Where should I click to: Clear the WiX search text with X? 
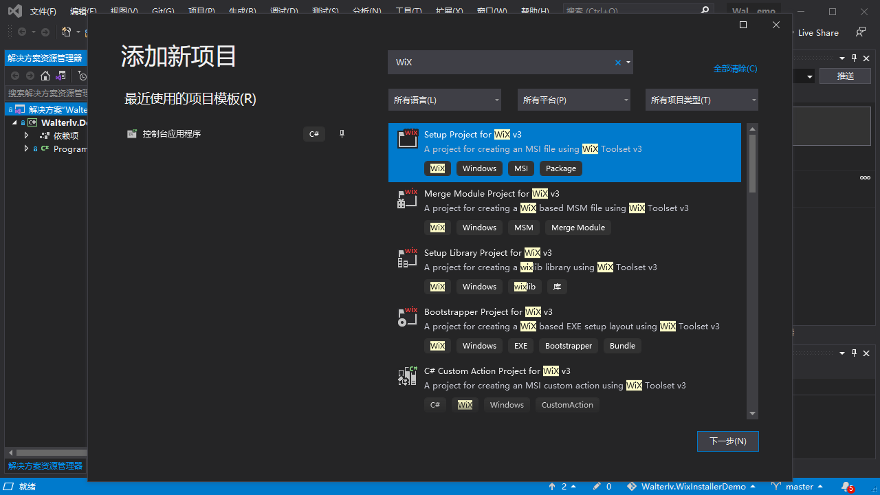click(617, 63)
